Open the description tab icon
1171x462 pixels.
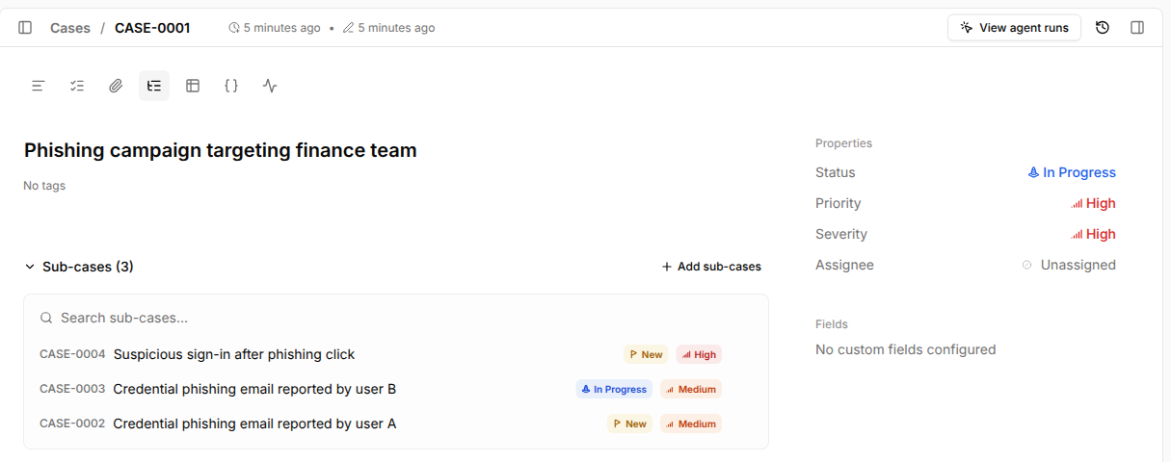39,86
